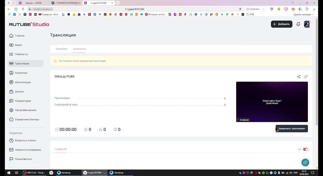This screenshot has width=323, height=176.
Task: Switch to С ПОЛНОГО НУЛЯ browser tab
Action: click(x=66, y=3)
